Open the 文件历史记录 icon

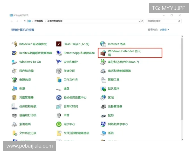(x=15, y=133)
